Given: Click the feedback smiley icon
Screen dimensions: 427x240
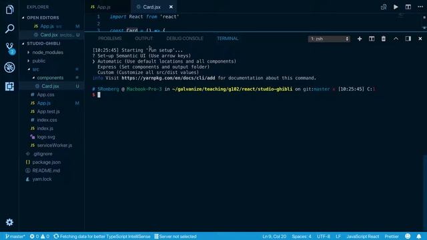Looking at the screenshot, I should 408,236.
